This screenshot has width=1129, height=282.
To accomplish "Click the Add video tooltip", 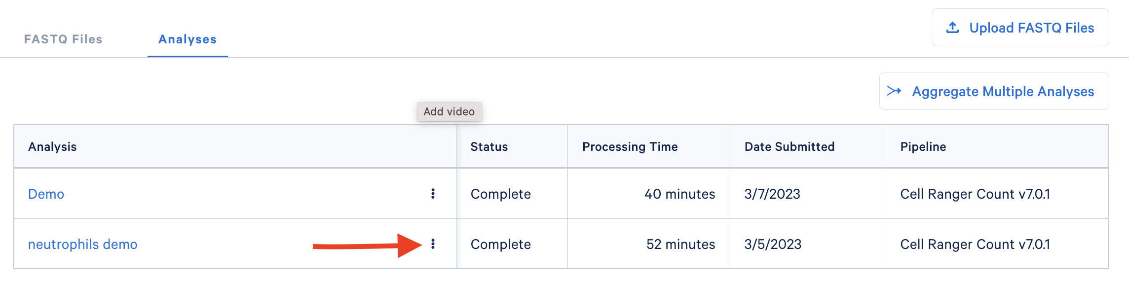I will [x=449, y=112].
